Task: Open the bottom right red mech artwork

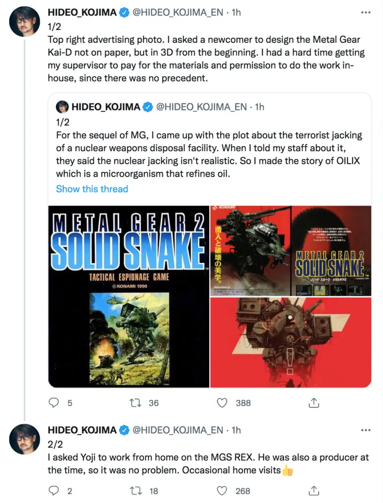Action: pos(291,342)
